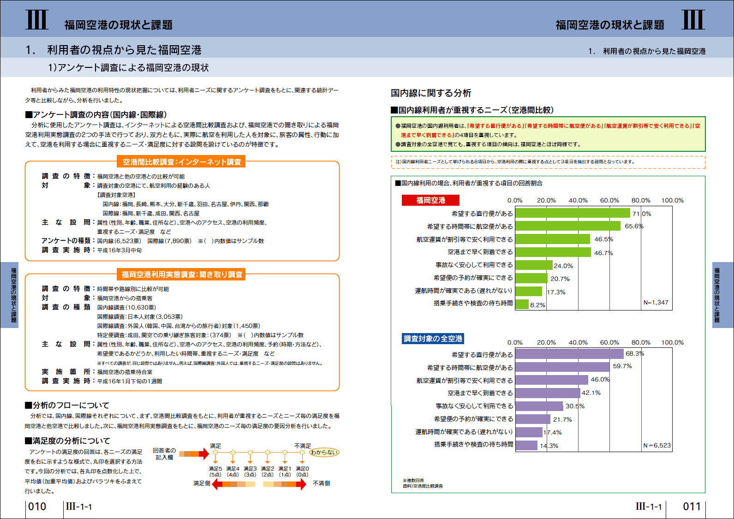Click the left-side vertical tab 福岡空港の現状と課題
The width and height of the screenshot is (734, 519).
[x=10, y=295]
